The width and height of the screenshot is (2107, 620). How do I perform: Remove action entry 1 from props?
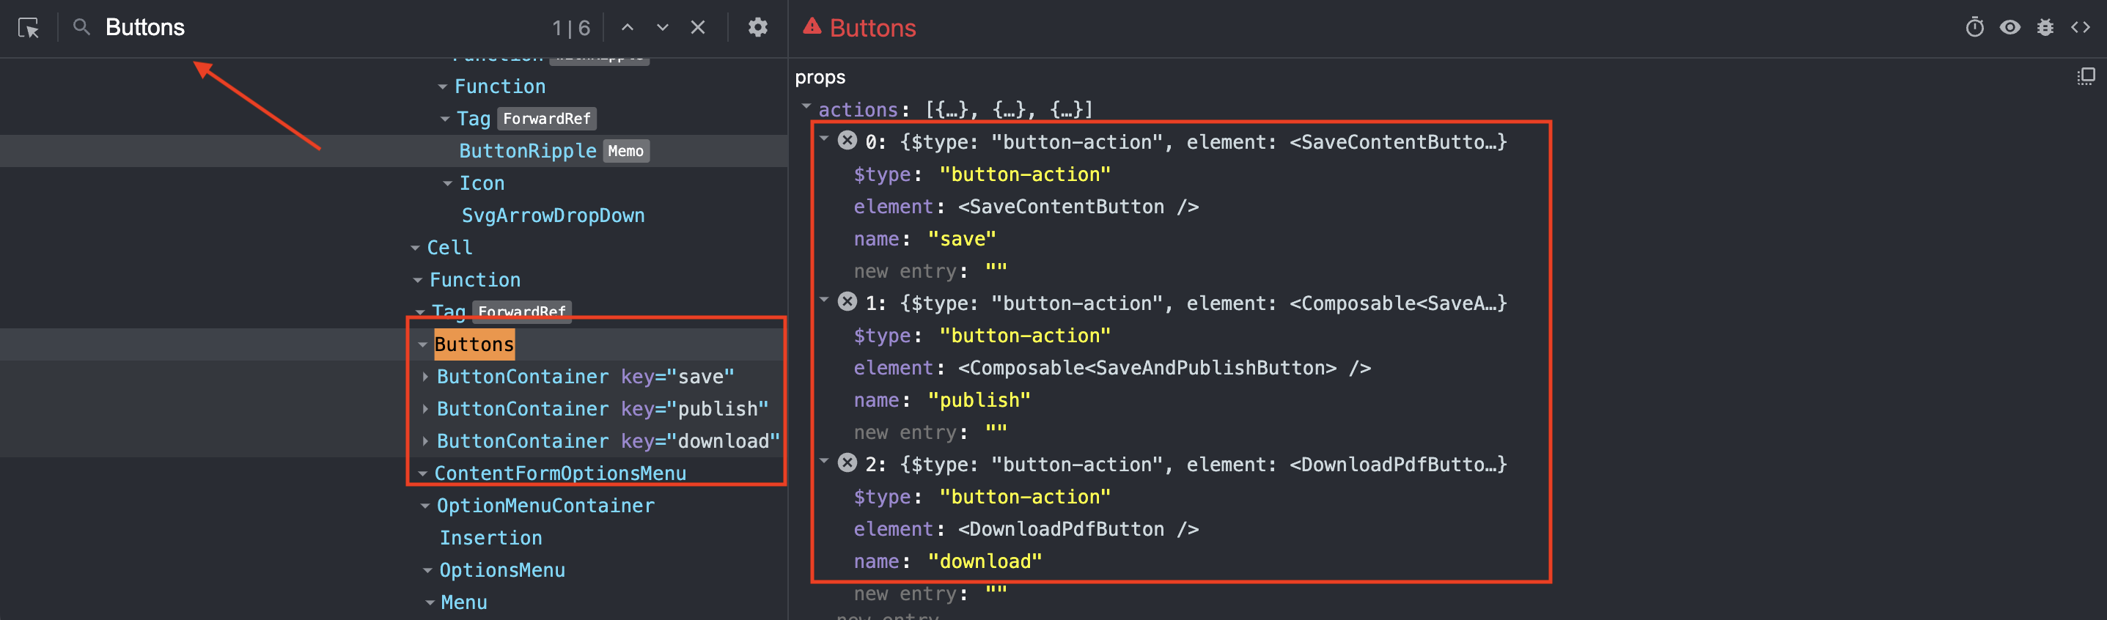[x=847, y=302]
